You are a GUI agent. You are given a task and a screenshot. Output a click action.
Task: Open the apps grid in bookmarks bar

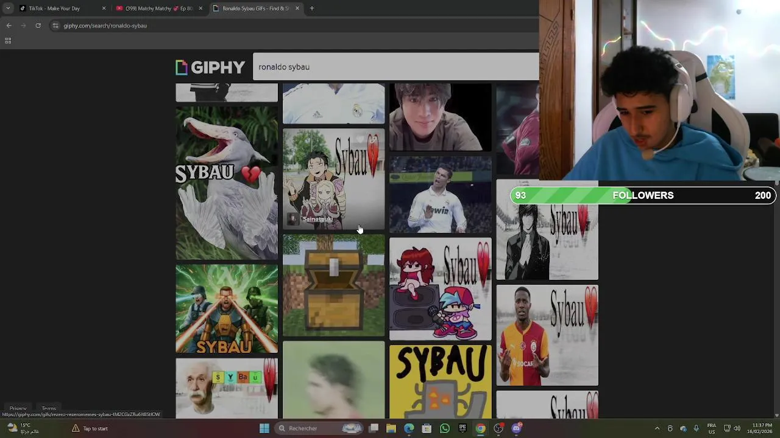click(8, 41)
